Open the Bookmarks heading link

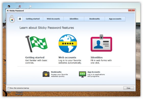[56, 72]
